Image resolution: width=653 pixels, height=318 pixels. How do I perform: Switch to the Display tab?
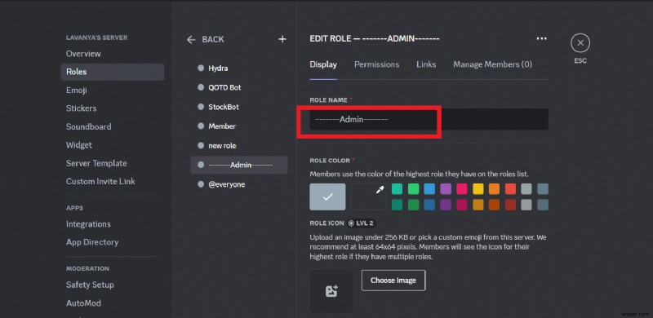323,64
